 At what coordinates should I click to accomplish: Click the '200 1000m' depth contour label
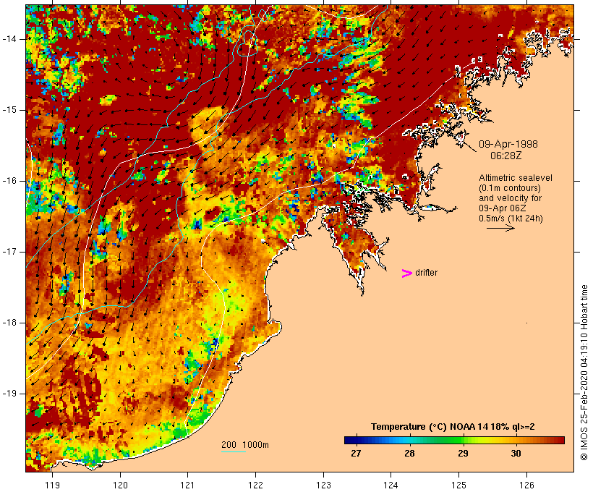(x=245, y=445)
